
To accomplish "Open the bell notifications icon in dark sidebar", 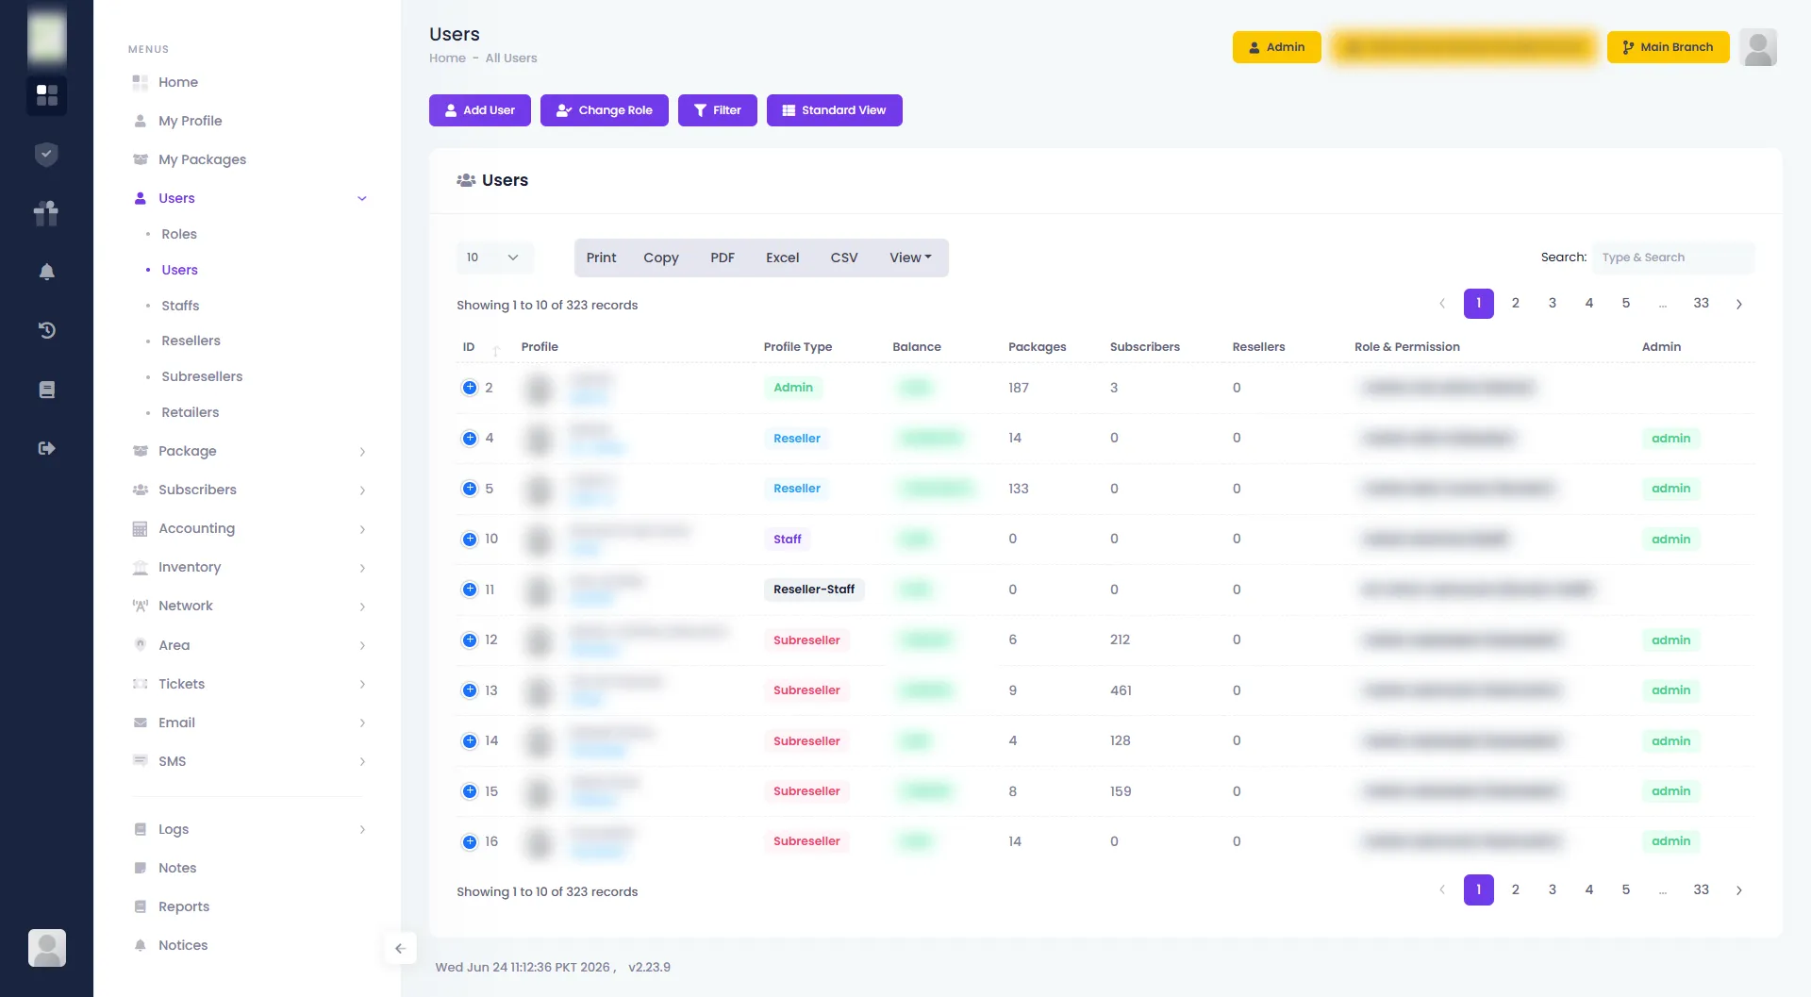I will click(46, 272).
